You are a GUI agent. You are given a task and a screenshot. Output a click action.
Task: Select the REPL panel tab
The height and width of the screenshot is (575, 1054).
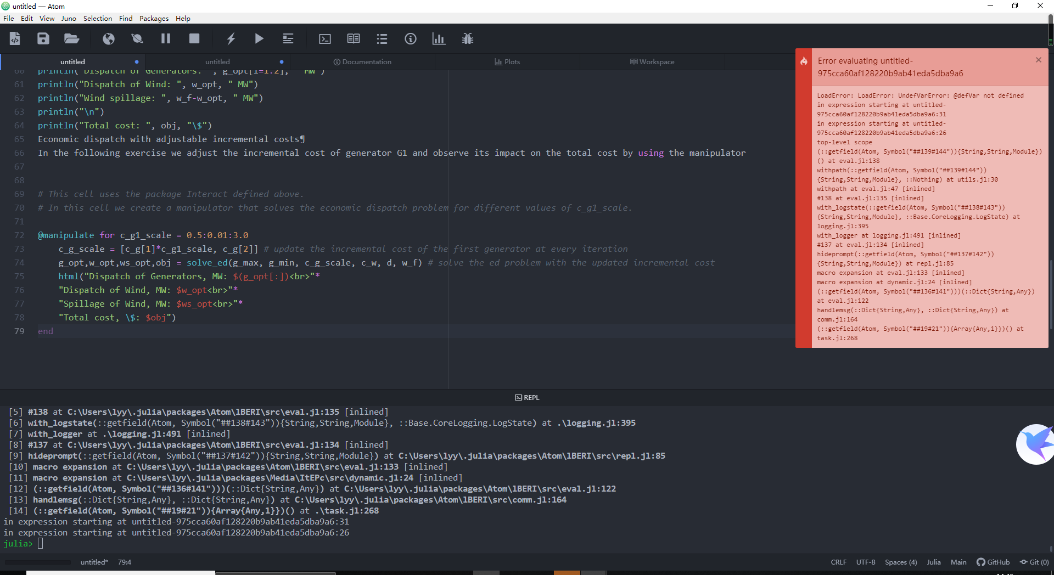[x=527, y=397]
